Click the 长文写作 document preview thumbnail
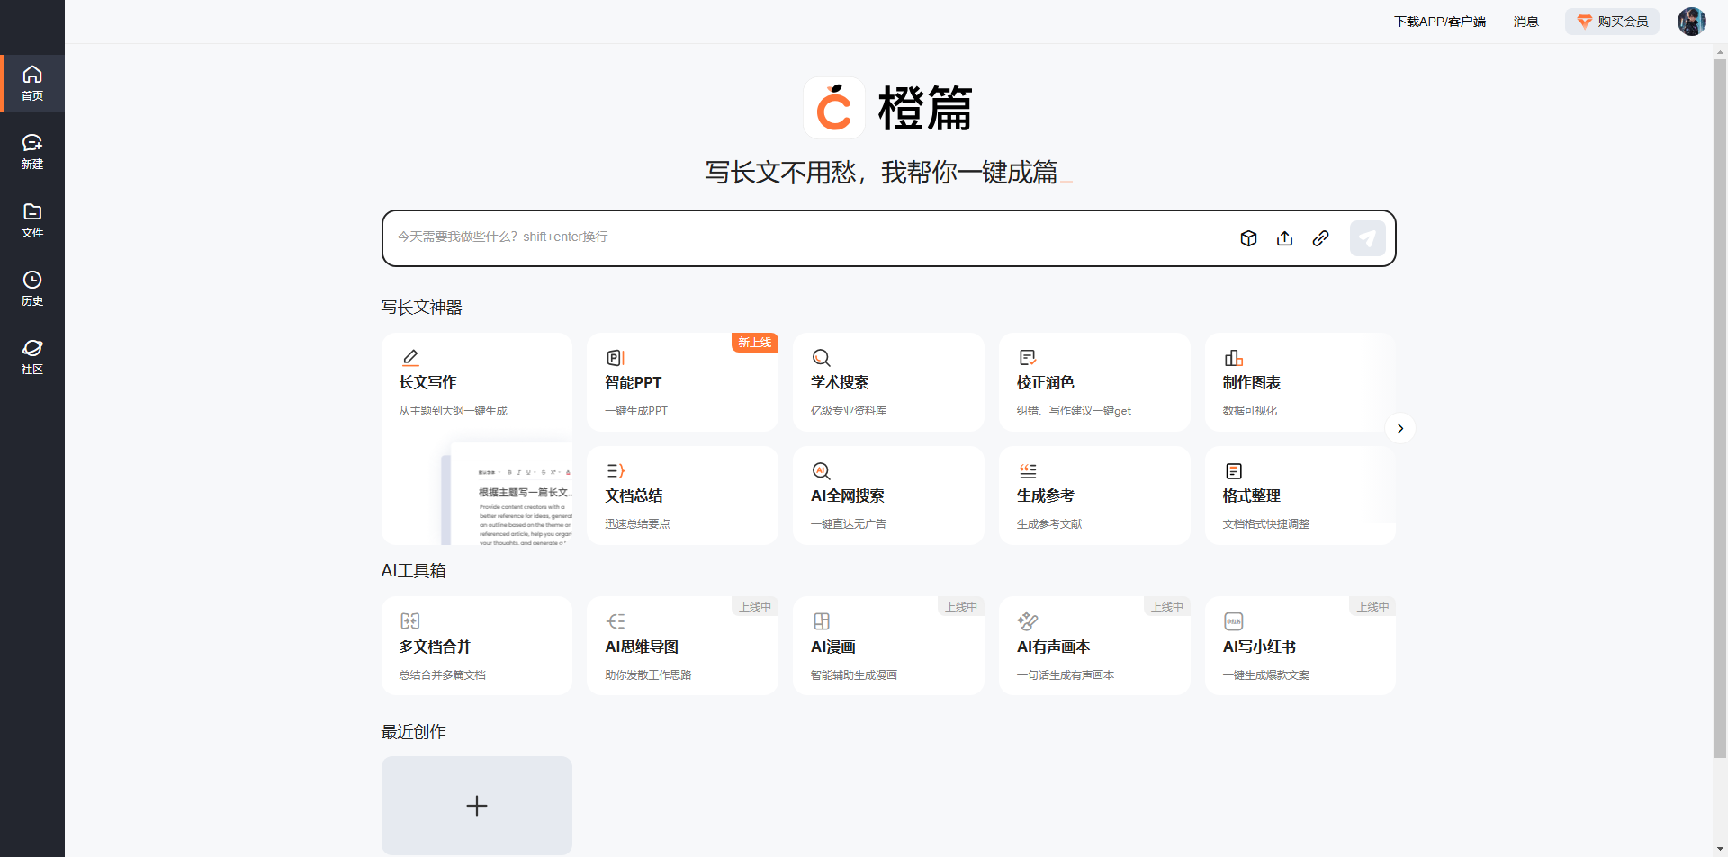 (507, 494)
